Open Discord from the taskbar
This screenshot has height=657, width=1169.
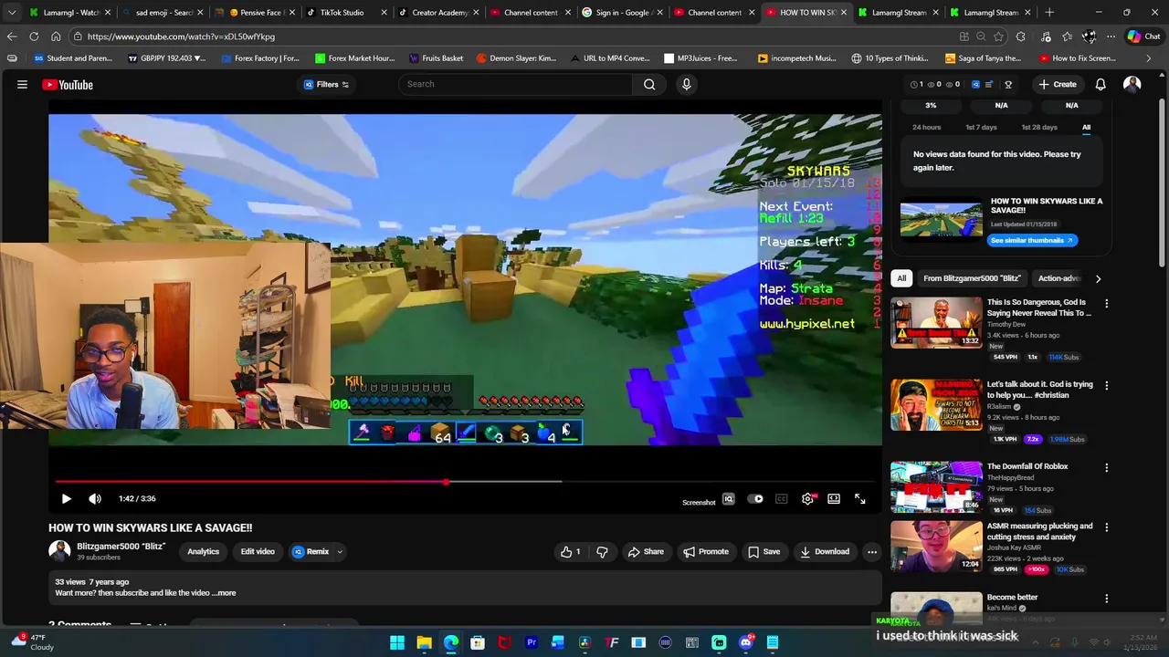pyautogui.click(x=746, y=642)
